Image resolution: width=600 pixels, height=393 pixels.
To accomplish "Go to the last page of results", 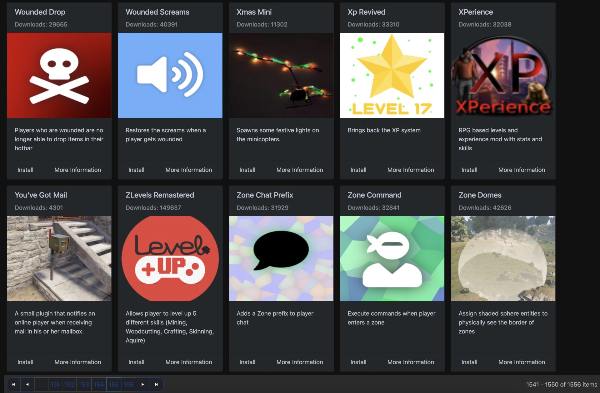I will pyautogui.click(x=156, y=384).
